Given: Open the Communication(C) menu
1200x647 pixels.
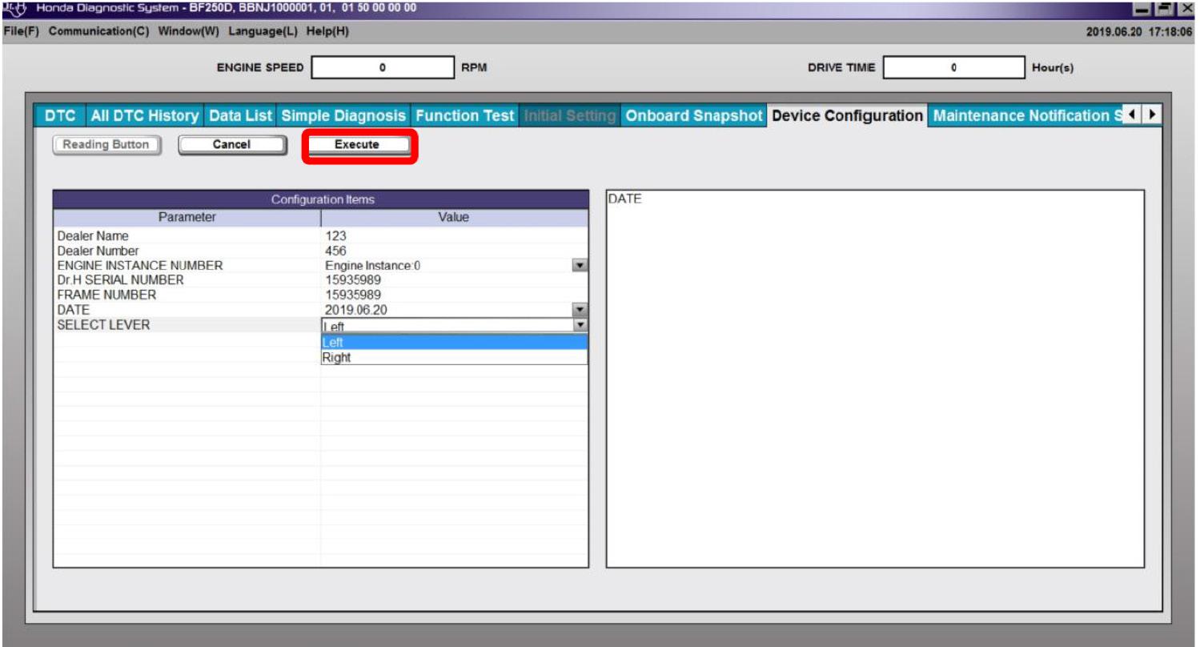Looking at the screenshot, I should 100,31.
